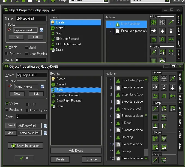Click New sprite button in objFlappyBird window

coord(16,37)
